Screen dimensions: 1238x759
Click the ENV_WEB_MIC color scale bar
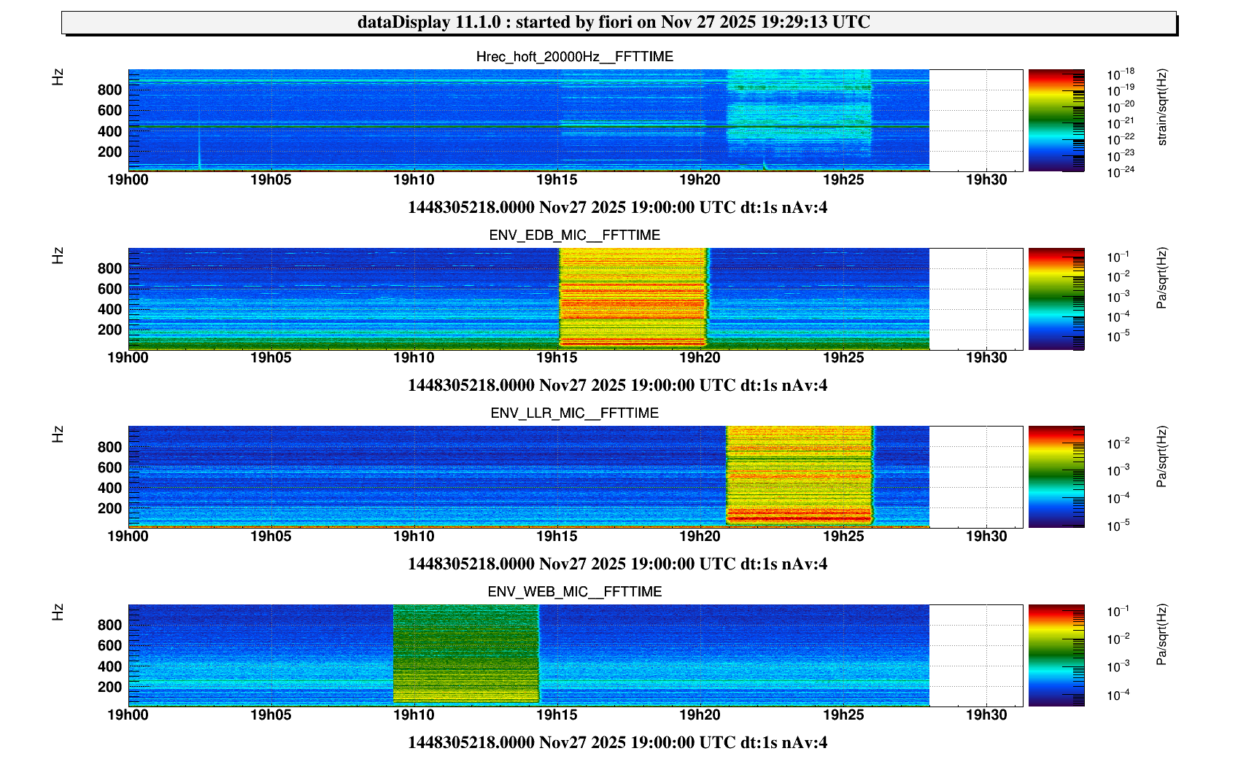click(x=1056, y=655)
